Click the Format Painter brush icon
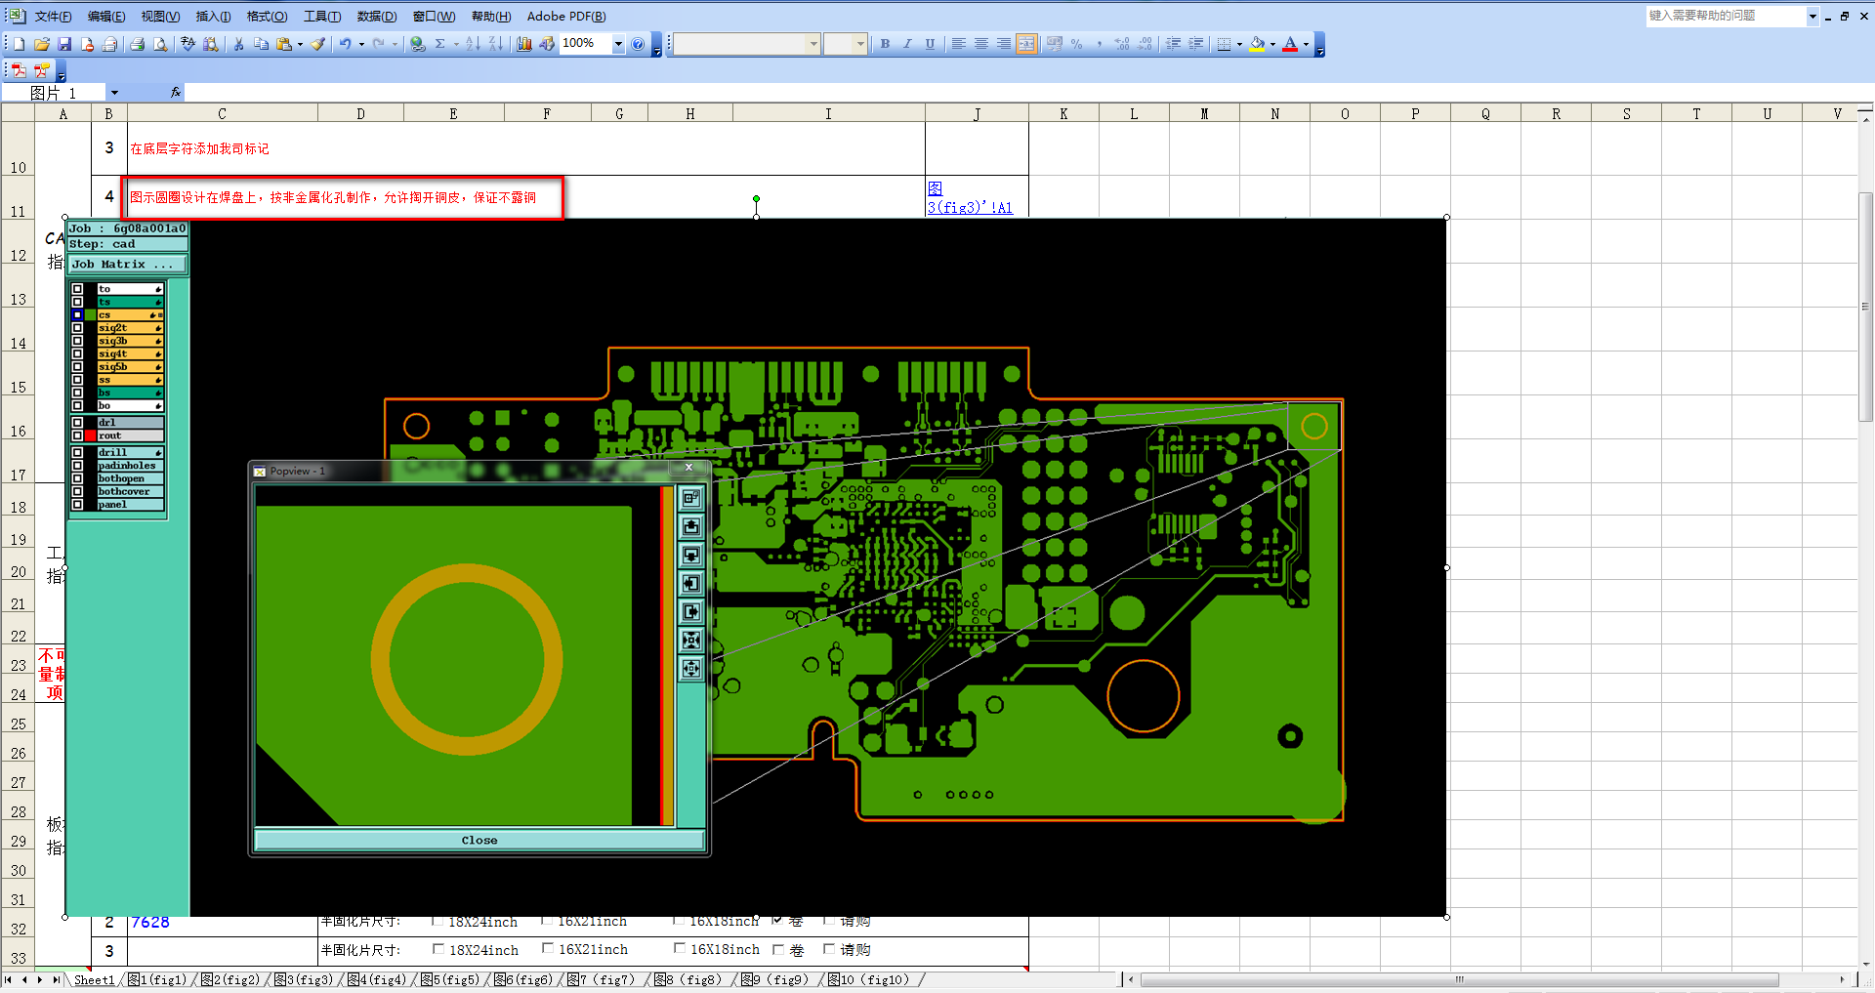1875x993 pixels. point(318,44)
